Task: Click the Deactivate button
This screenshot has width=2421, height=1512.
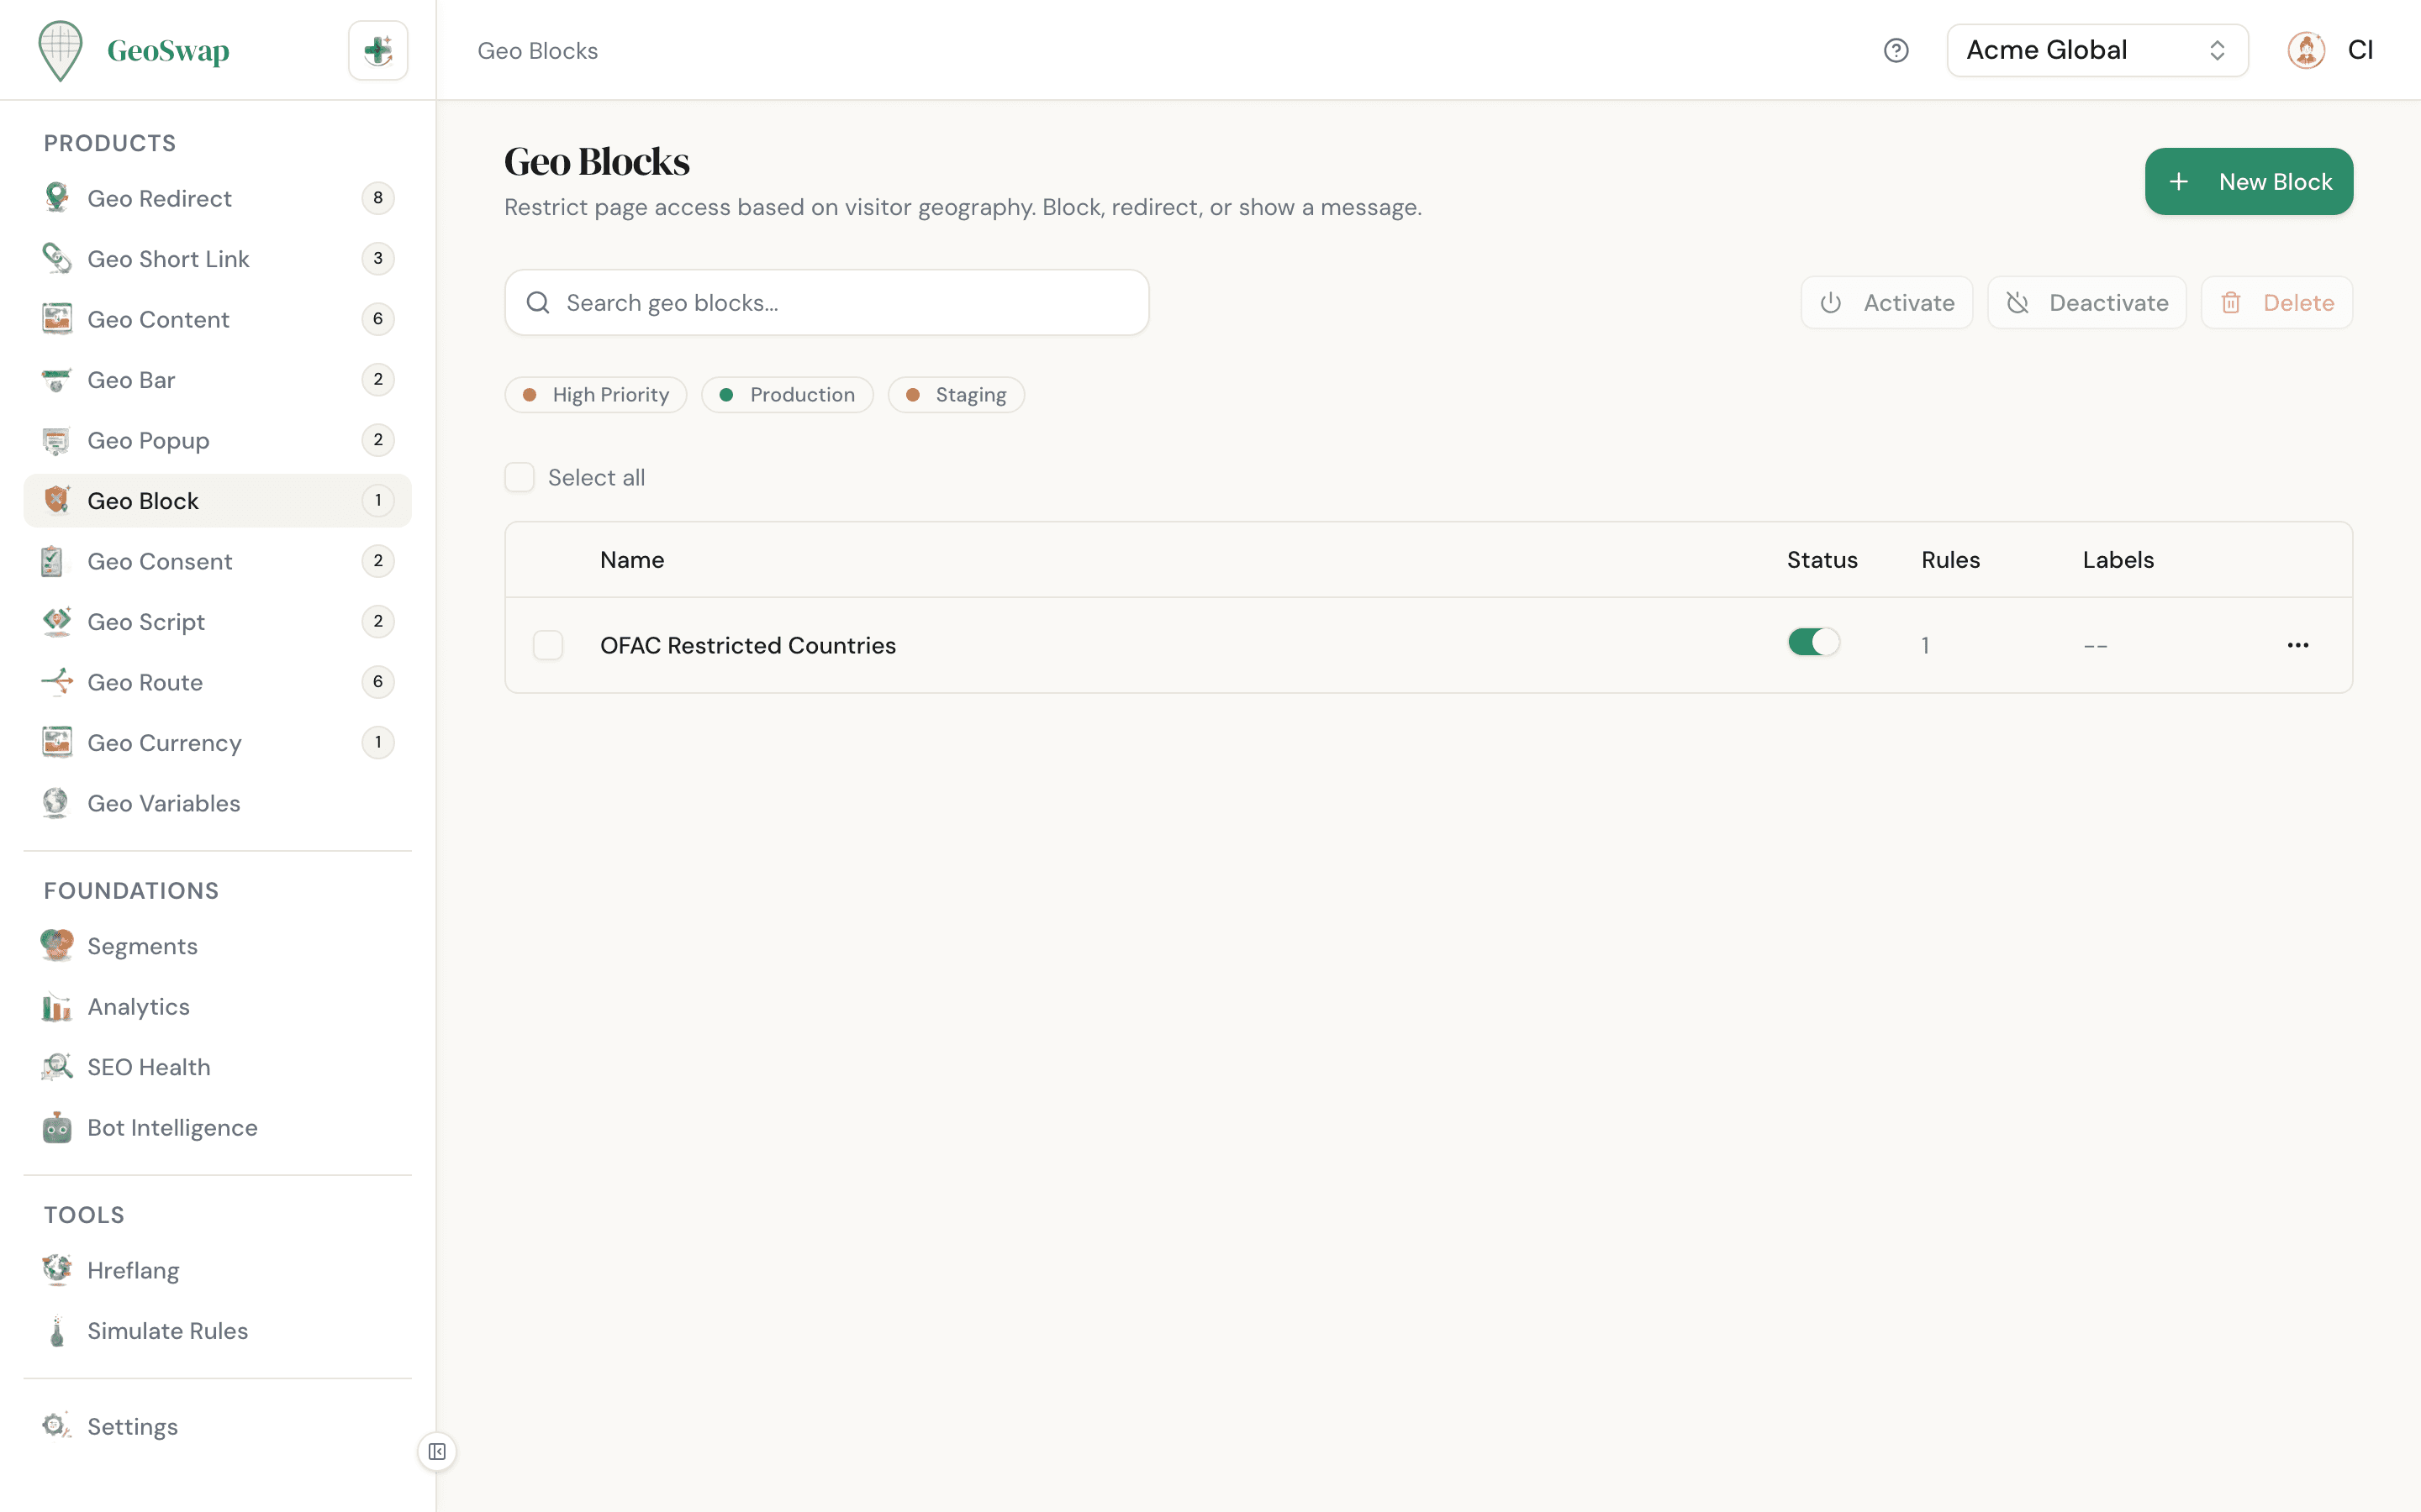Action: [x=2087, y=302]
